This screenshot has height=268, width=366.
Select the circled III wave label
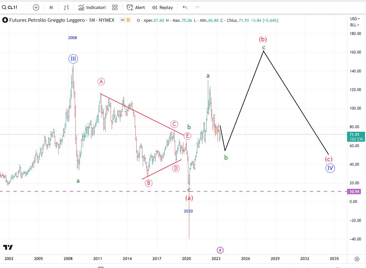pos(73,59)
